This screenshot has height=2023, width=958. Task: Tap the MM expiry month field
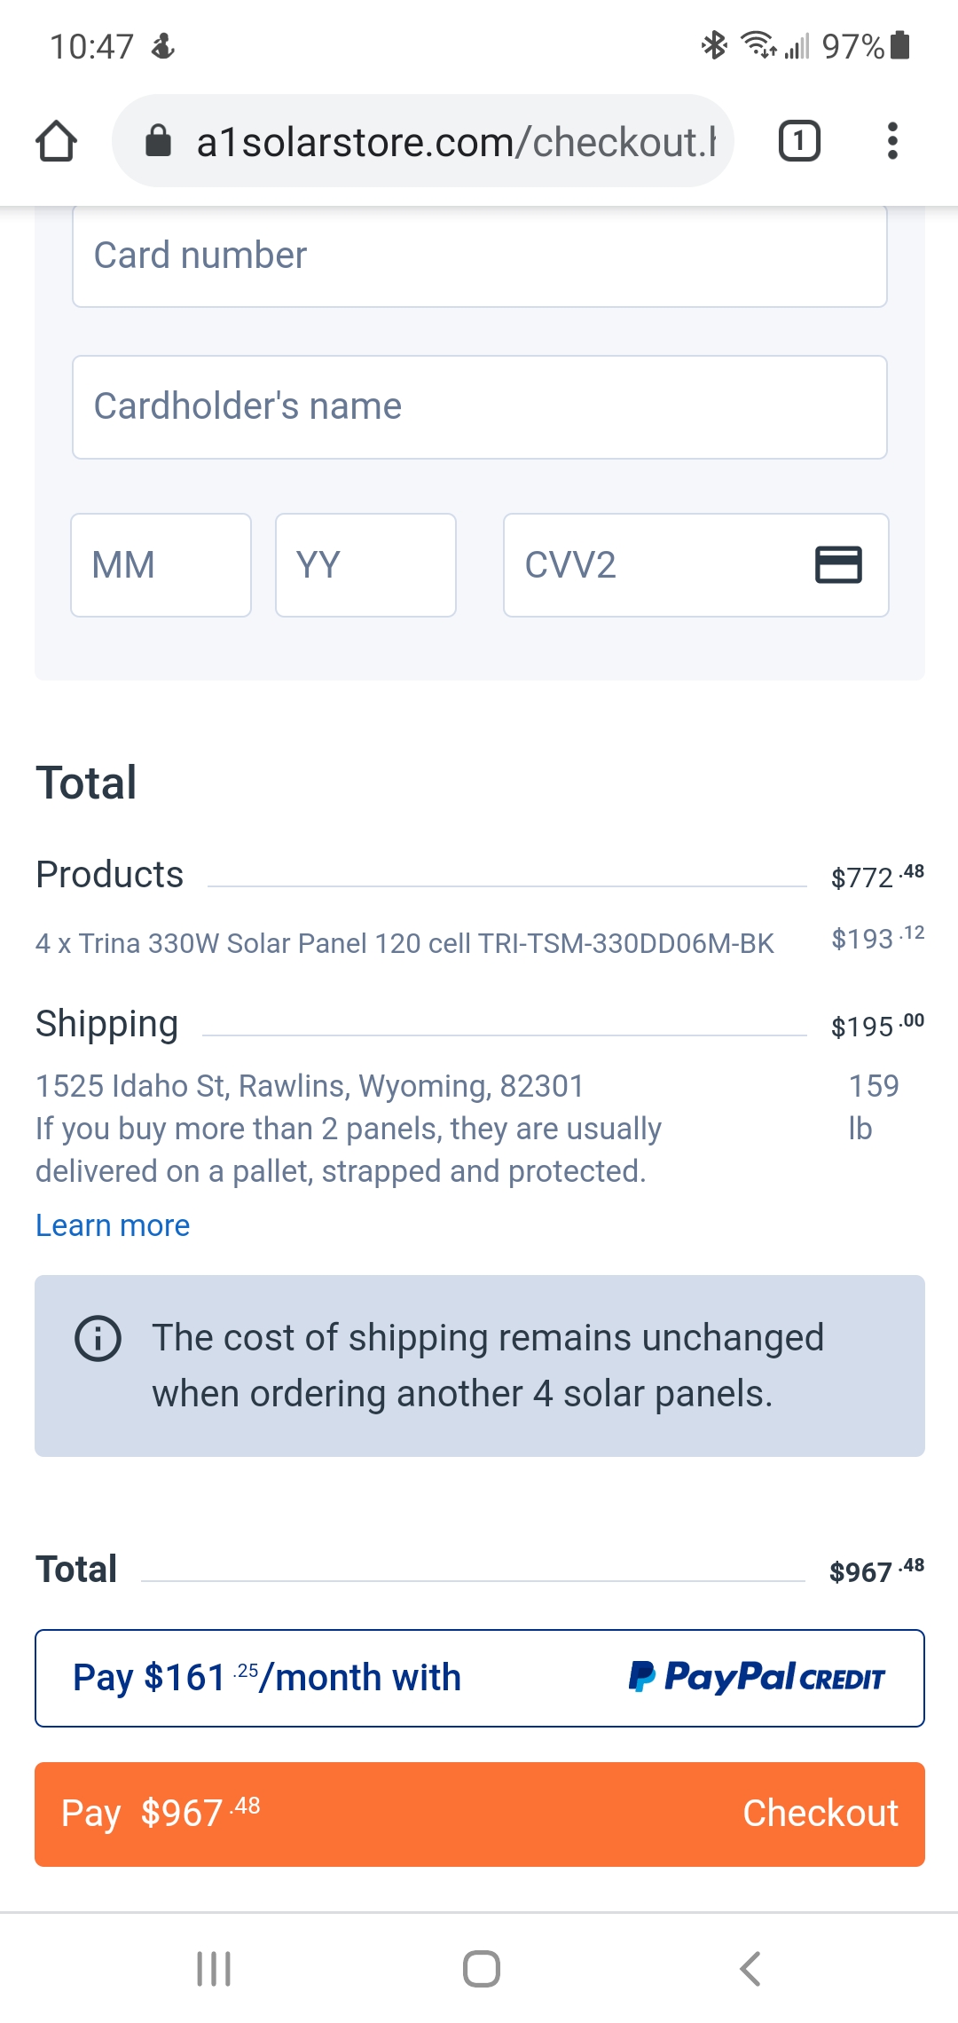click(161, 565)
